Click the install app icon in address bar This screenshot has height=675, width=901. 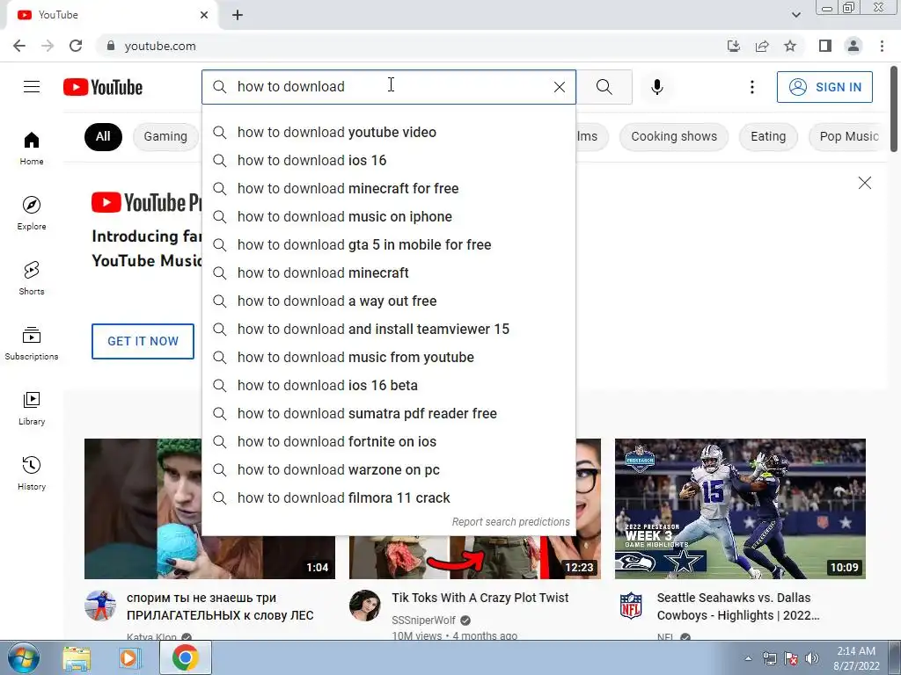tap(734, 46)
